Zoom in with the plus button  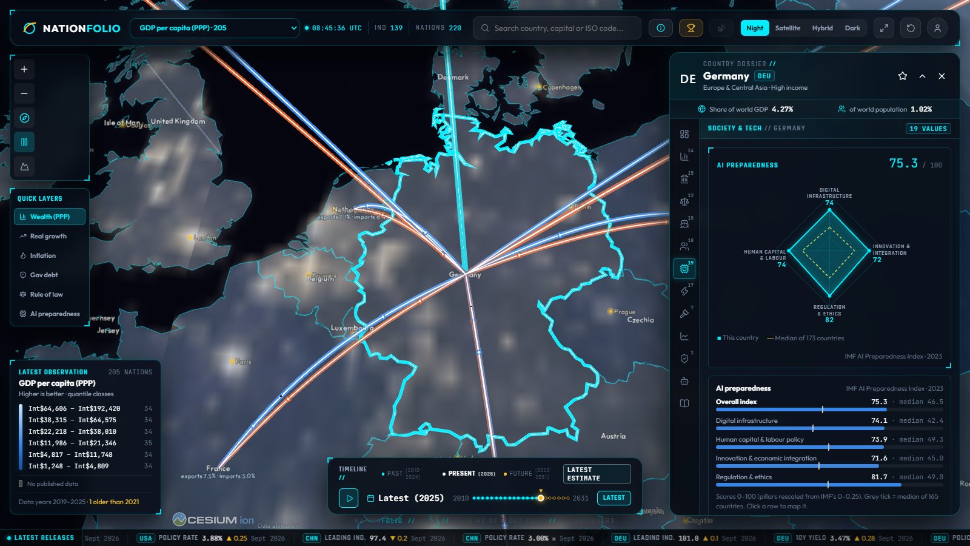pyautogui.click(x=24, y=69)
